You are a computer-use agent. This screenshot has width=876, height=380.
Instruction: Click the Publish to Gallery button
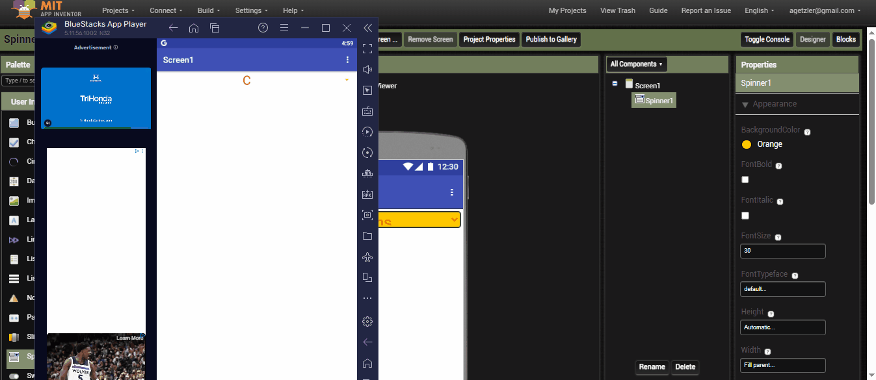pos(551,40)
